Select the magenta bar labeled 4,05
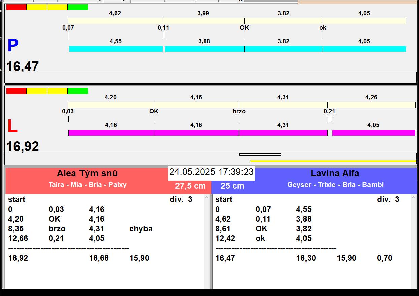The height and width of the screenshot is (296, 419). click(374, 133)
